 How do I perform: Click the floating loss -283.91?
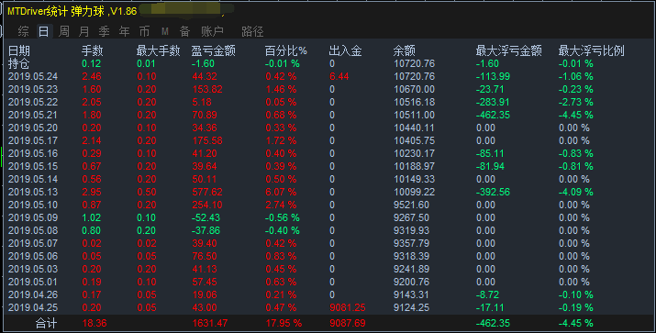tap(493, 102)
